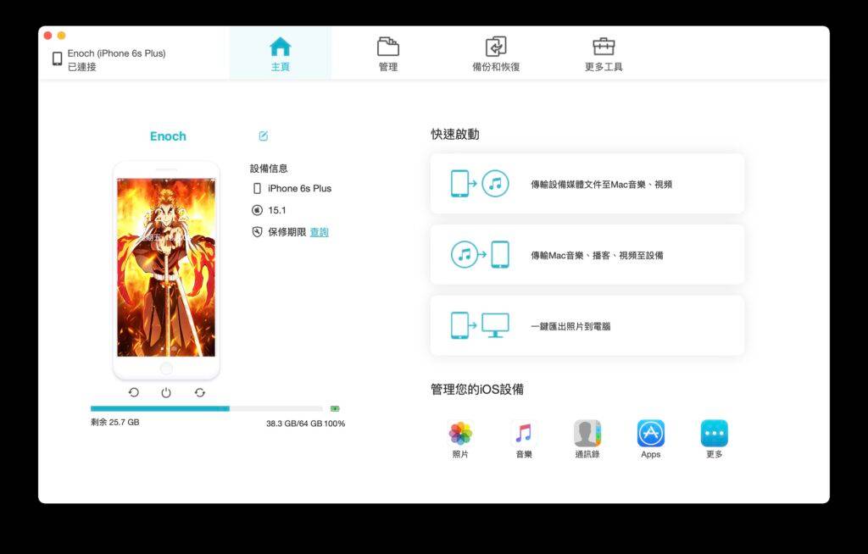Click the power off icon below the phone
Viewport: 868px width, 554px height.
point(166,392)
